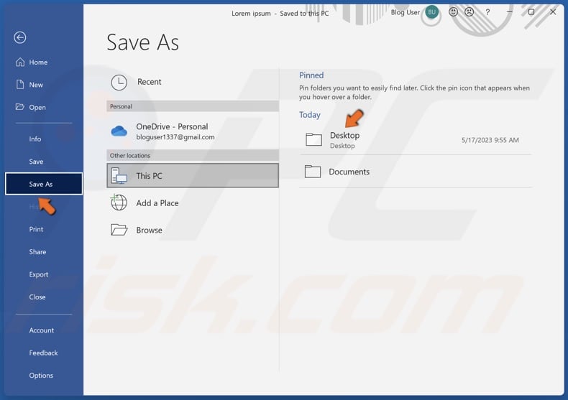Open Word Options

[x=44, y=376]
